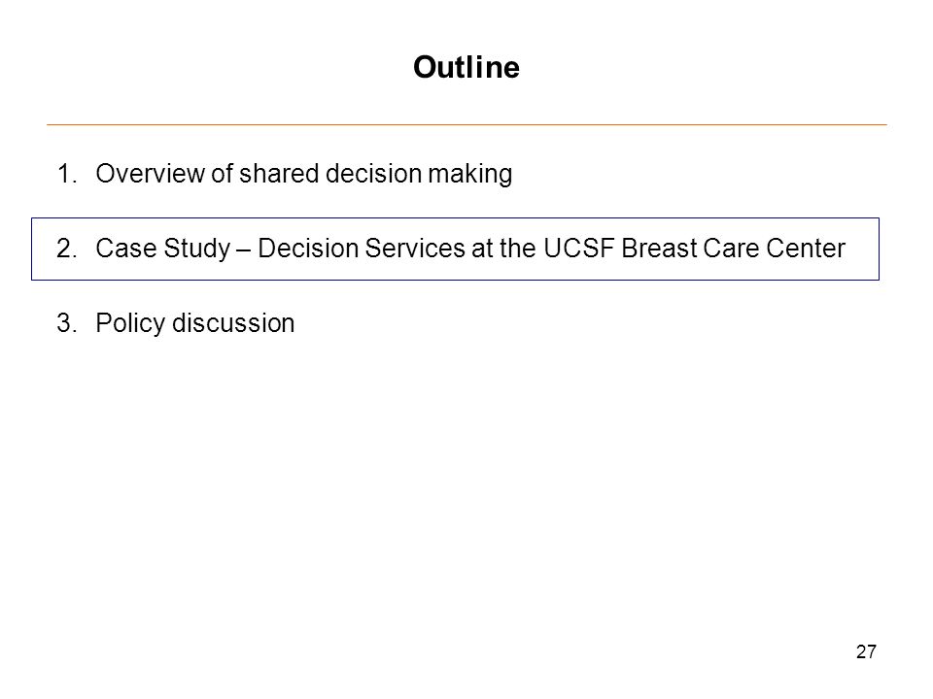The image size is (933, 699).
Task: Click the numeral 3 list marker
Action: point(67,323)
